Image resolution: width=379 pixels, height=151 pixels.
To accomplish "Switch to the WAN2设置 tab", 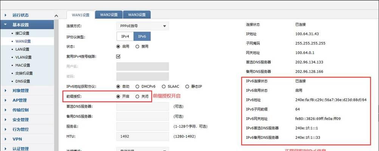I will coord(109,15).
